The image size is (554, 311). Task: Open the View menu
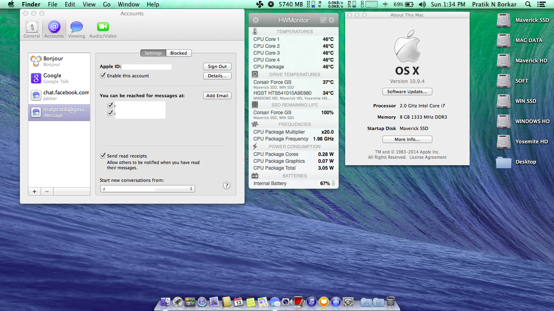(x=89, y=4)
